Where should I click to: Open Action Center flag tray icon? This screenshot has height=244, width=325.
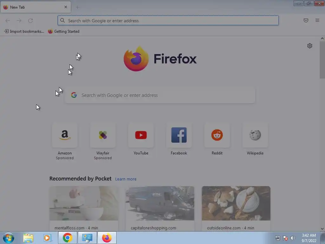(x=285, y=238)
